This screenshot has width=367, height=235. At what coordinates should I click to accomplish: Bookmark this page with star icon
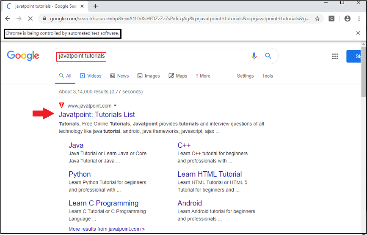tap(317, 19)
